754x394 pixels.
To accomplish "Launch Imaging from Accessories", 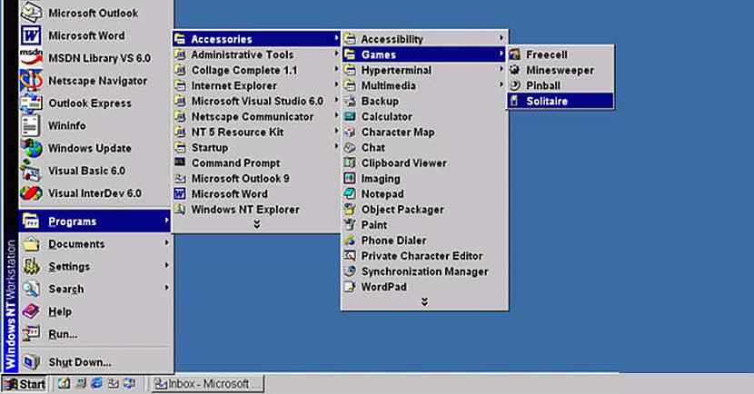I will point(424,179).
